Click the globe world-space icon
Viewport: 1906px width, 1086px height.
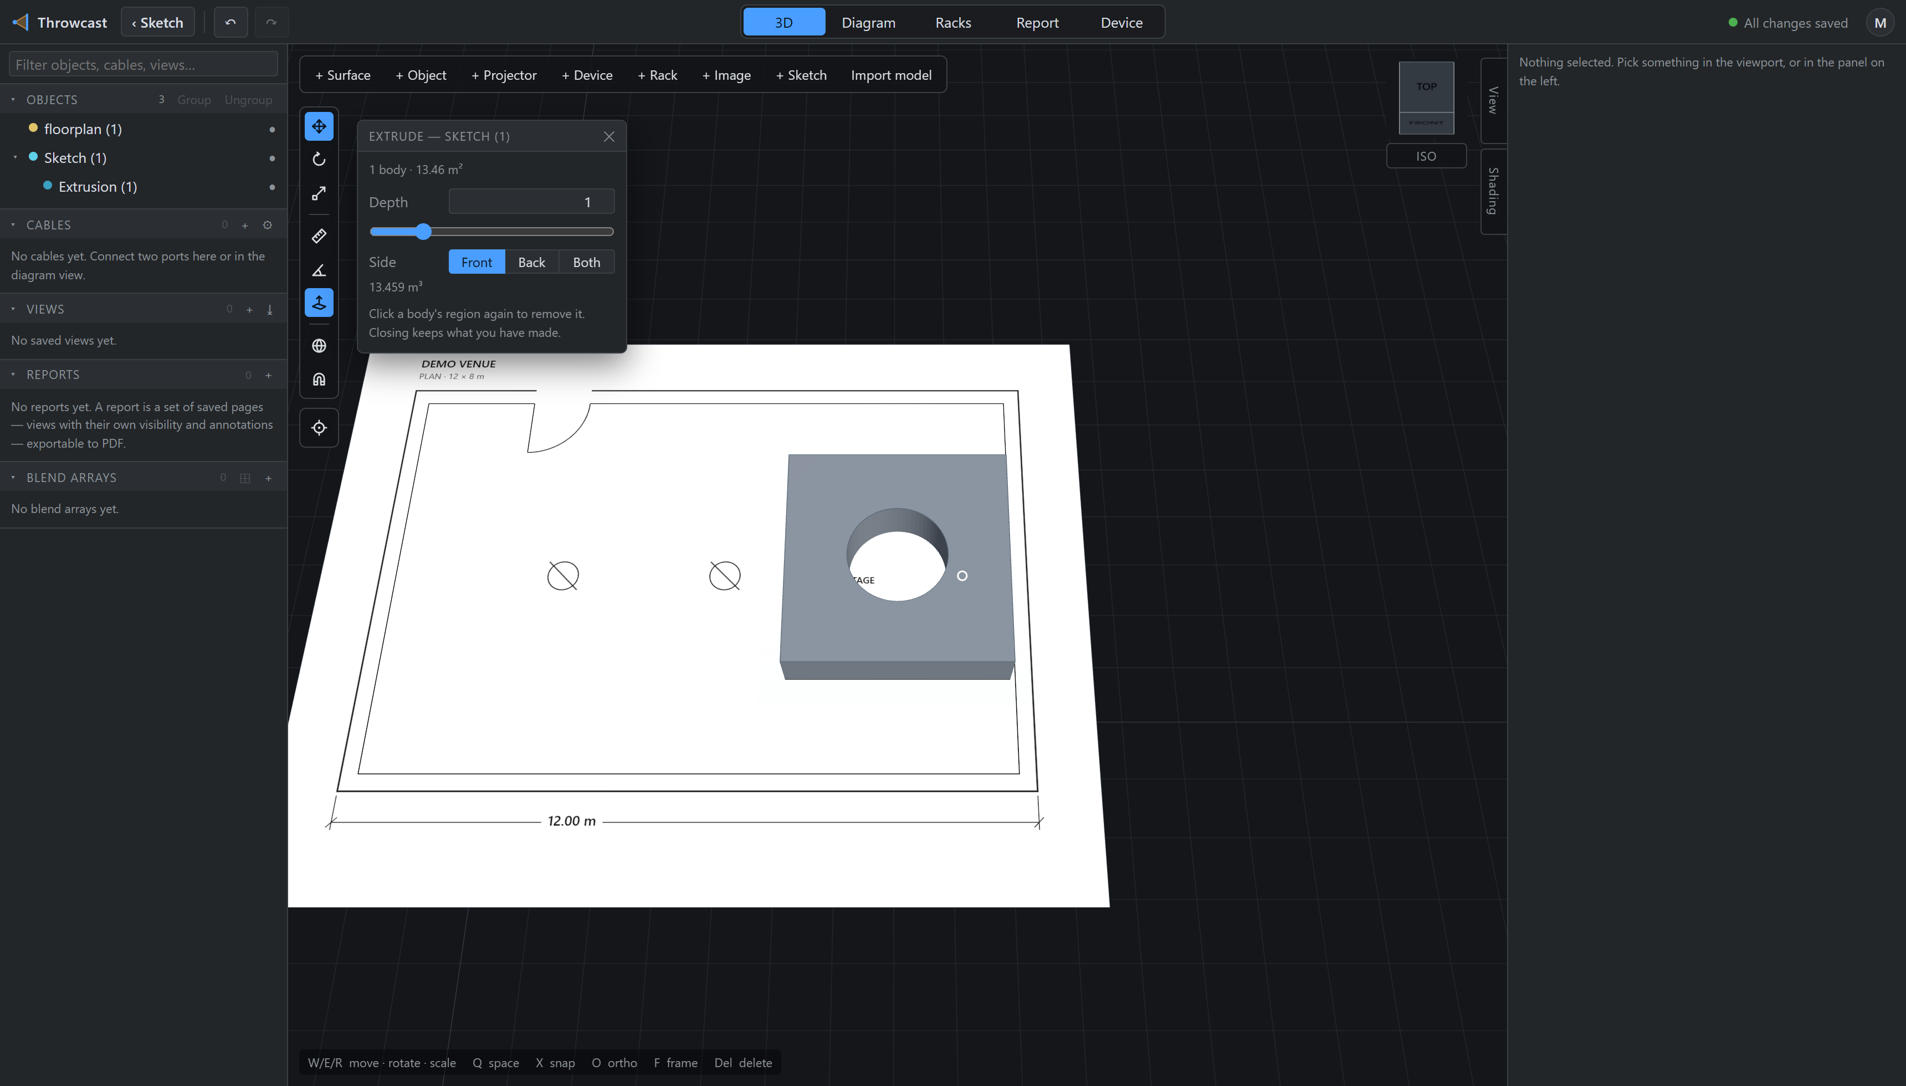tap(319, 345)
